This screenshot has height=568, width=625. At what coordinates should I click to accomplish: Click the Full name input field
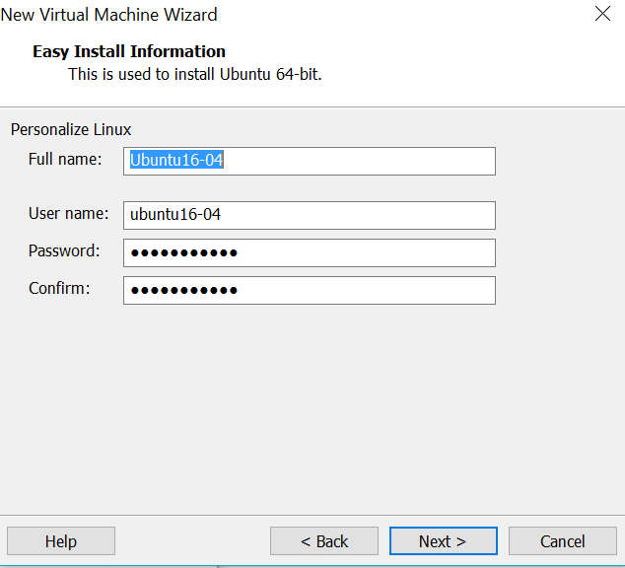click(x=310, y=161)
